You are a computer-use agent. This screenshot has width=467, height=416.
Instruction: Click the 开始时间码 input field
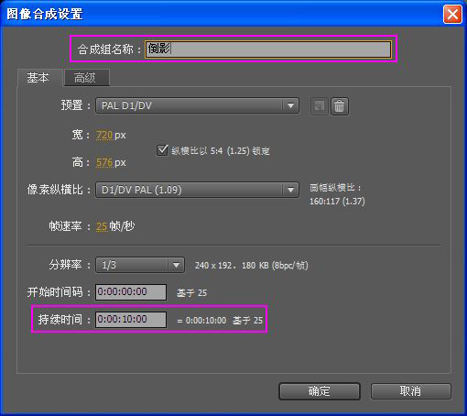tap(131, 292)
